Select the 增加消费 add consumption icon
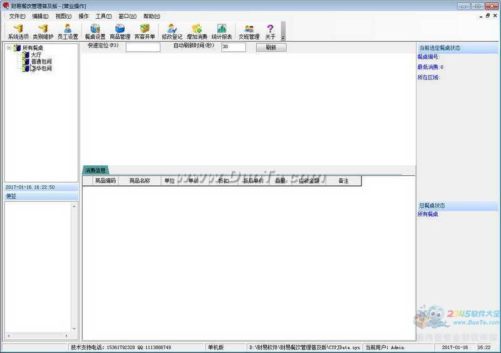 (197, 31)
